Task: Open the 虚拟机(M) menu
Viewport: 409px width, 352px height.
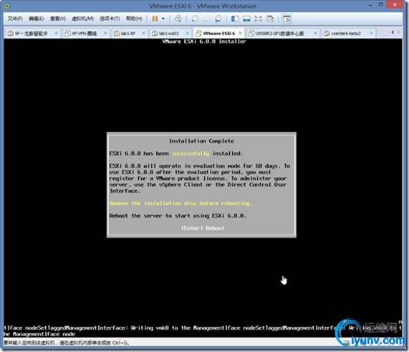Action: tap(82, 19)
